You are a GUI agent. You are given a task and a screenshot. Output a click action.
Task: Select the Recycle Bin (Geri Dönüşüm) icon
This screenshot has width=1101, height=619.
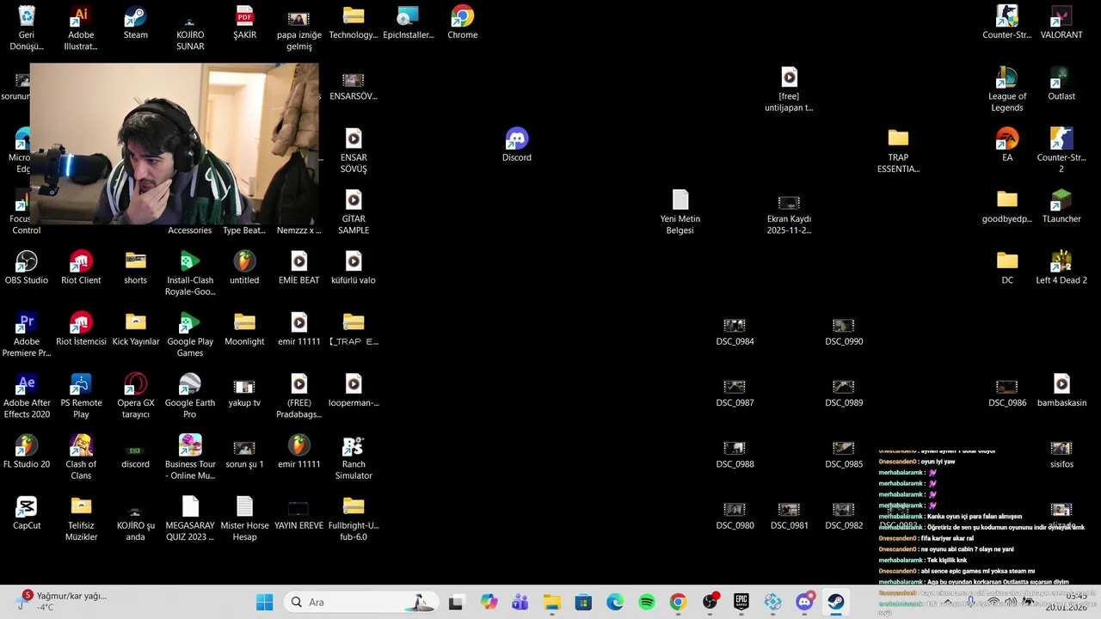coord(27,28)
